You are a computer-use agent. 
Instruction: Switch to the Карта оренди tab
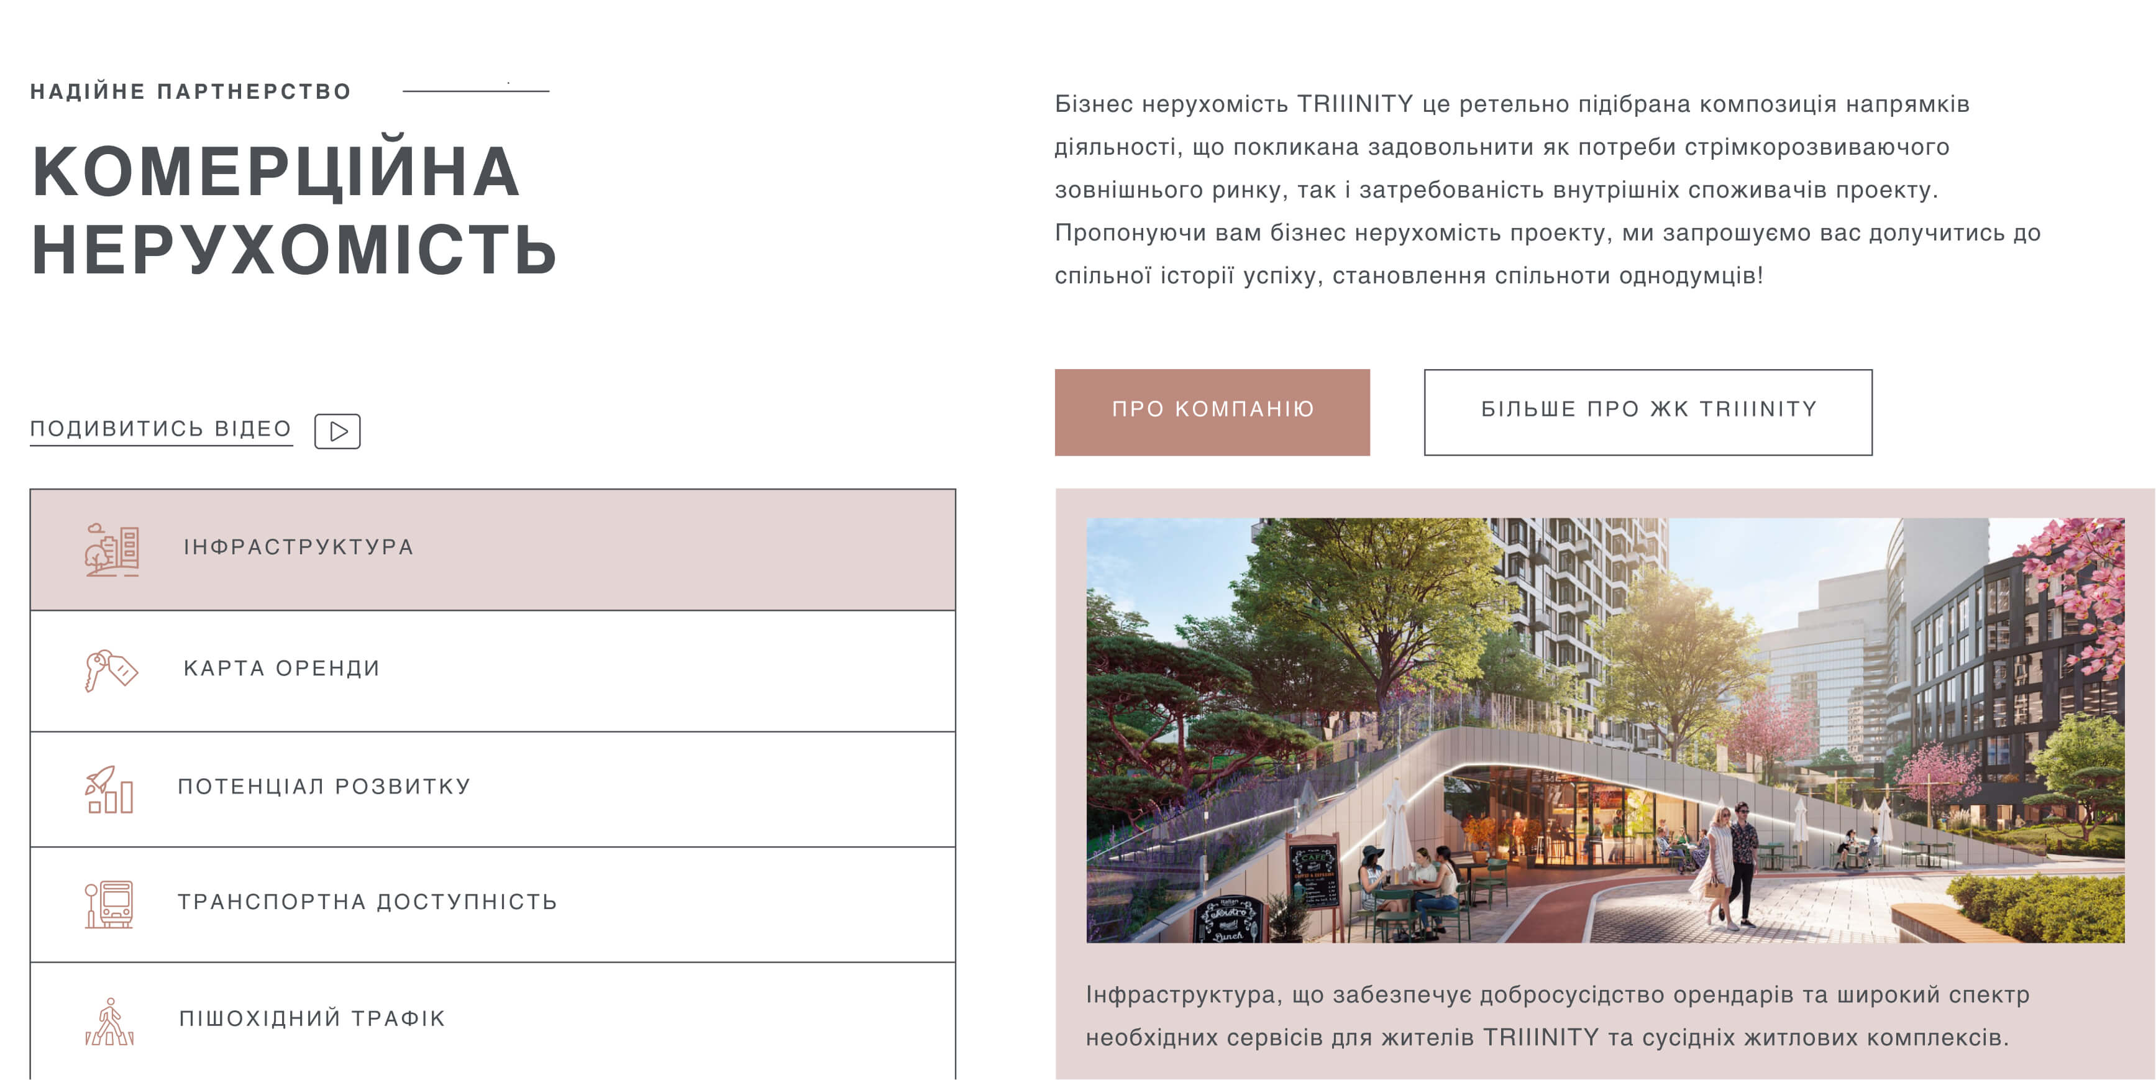(492, 670)
